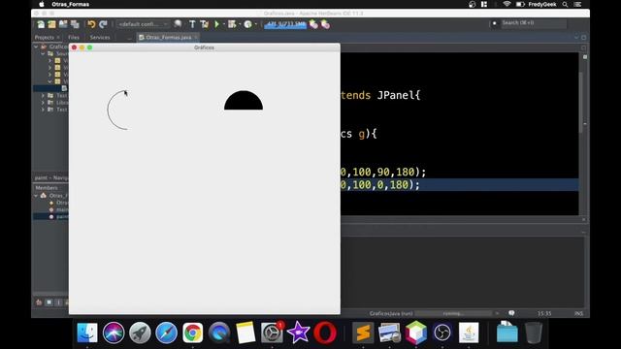Open Opera browser from the Dock

(x=325, y=333)
